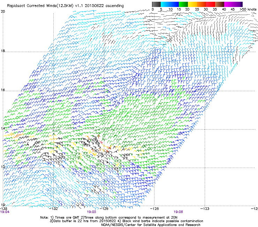Pick the red 30-35 knots legend swatch

pyautogui.click(x=211, y=4)
